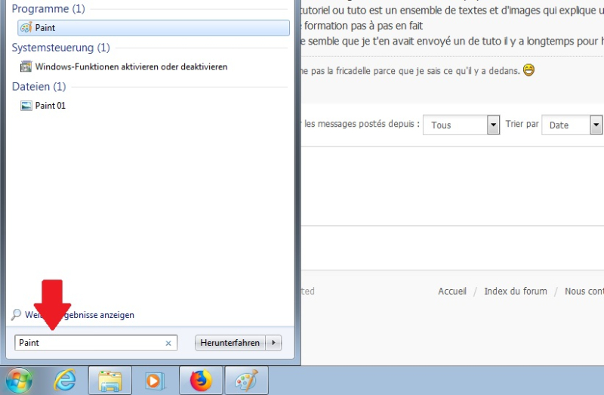Clear the search box with X

pyautogui.click(x=168, y=344)
